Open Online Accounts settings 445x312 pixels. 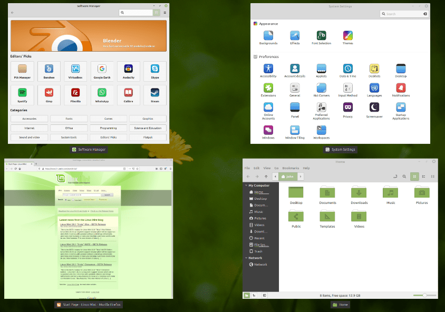(268, 111)
